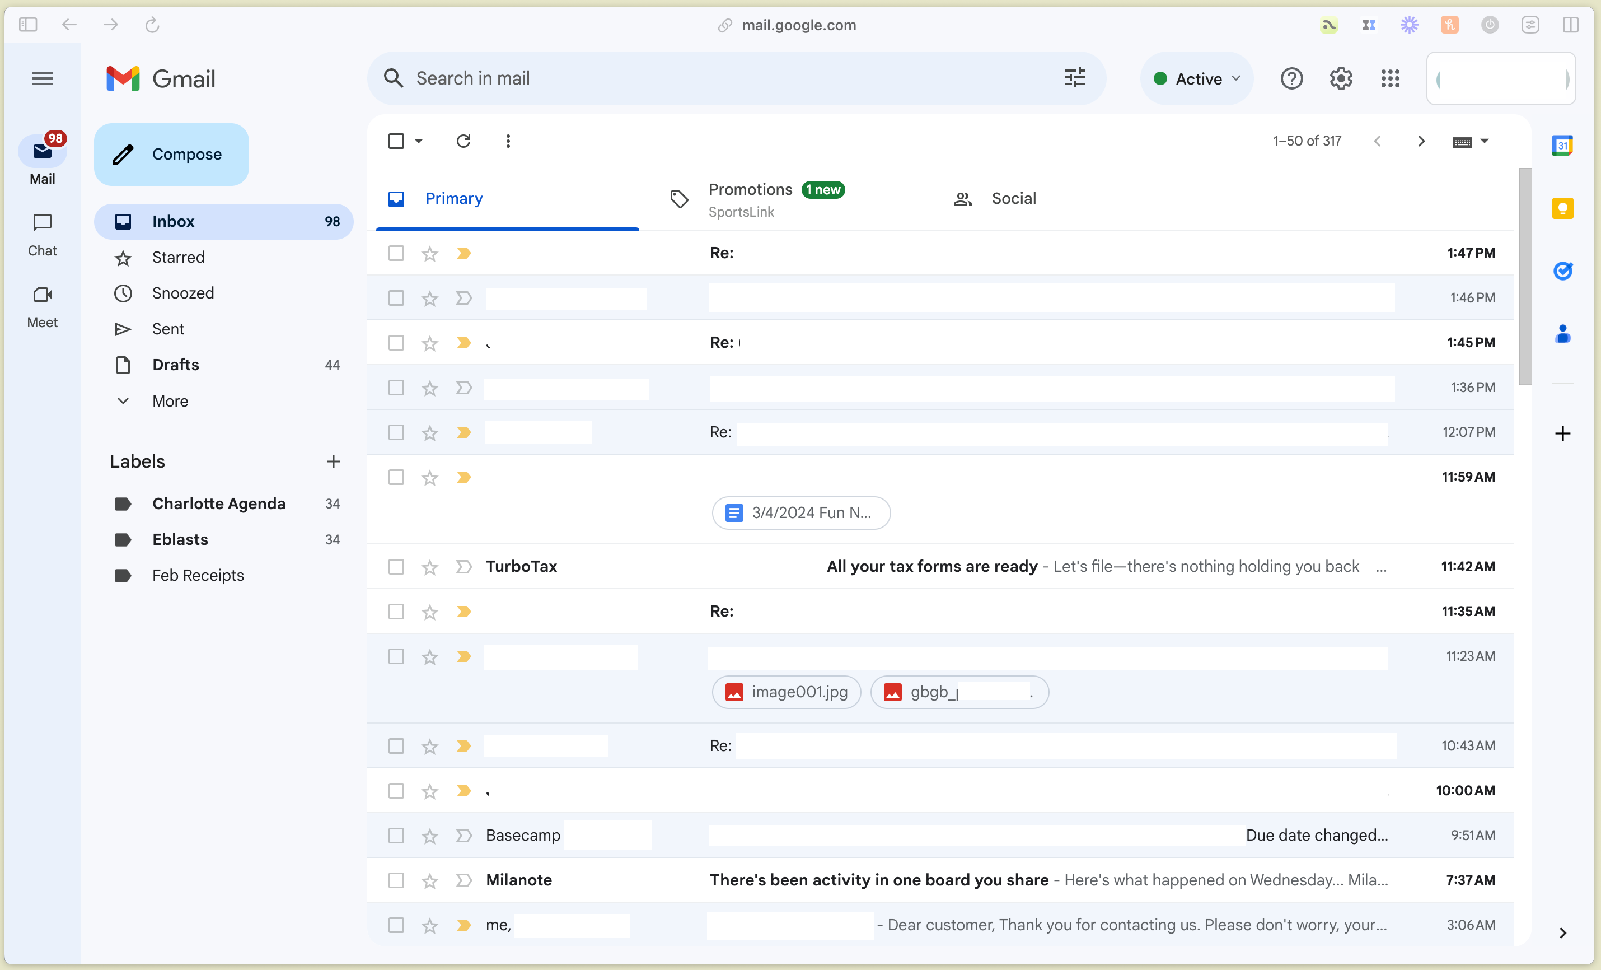Get add-ons plus icon in side panel
This screenshot has width=1601, height=970.
1562,433
